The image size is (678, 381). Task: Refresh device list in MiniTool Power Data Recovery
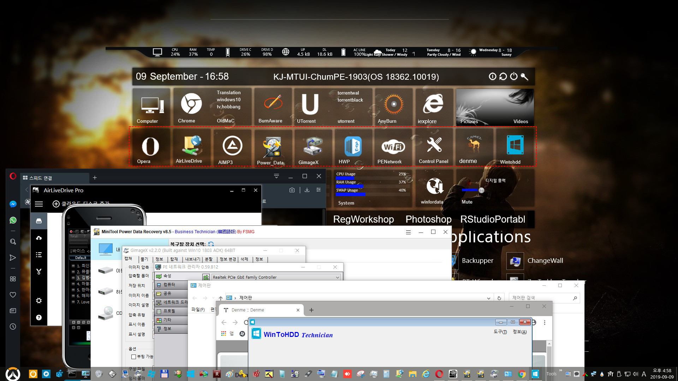211,244
